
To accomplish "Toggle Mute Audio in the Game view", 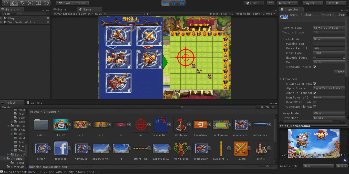I will click(243, 14).
